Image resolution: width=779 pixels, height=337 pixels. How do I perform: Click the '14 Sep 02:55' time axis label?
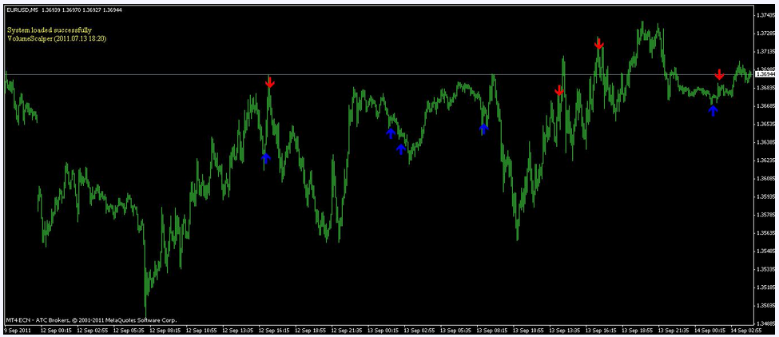(747, 330)
